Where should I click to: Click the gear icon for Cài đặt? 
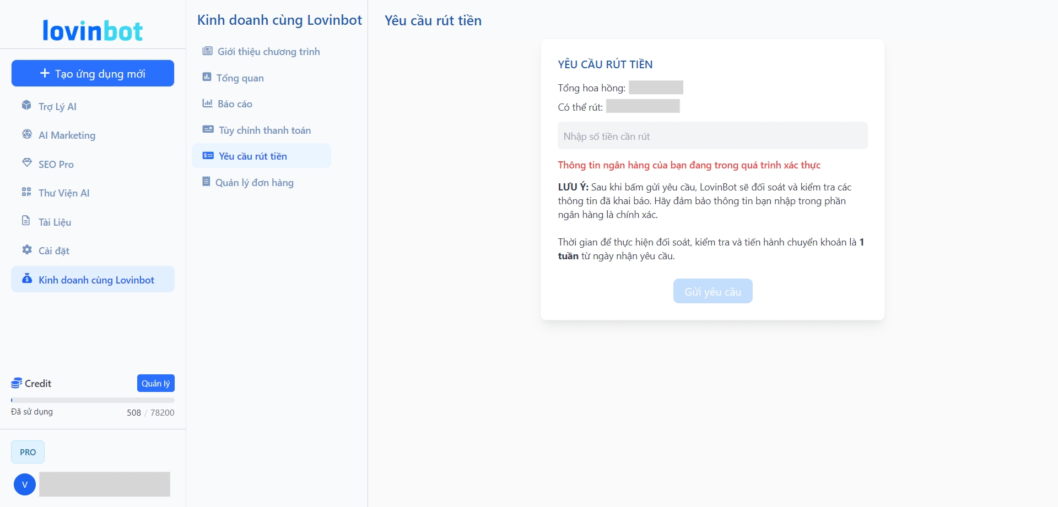[x=26, y=250]
